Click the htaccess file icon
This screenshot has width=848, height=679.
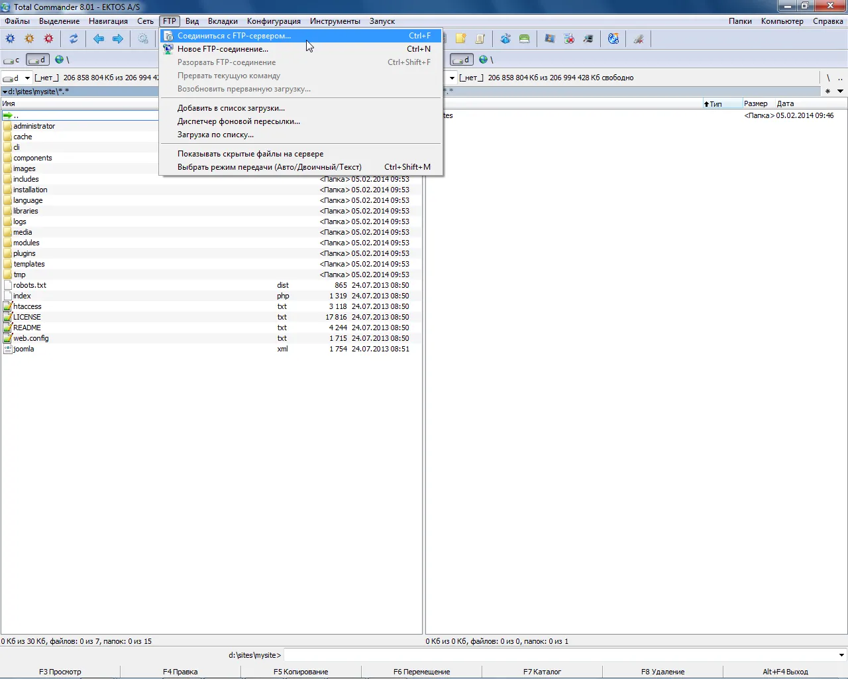point(8,306)
